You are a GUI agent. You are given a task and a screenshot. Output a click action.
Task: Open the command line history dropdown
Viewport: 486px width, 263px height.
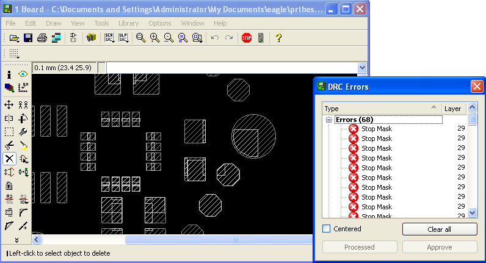[362, 68]
